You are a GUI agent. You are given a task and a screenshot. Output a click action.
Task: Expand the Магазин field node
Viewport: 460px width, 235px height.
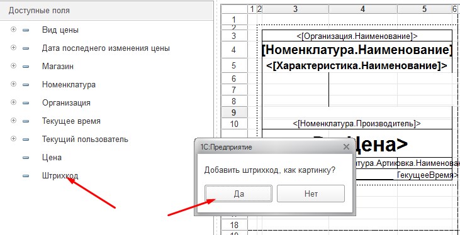click(x=13, y=66)
